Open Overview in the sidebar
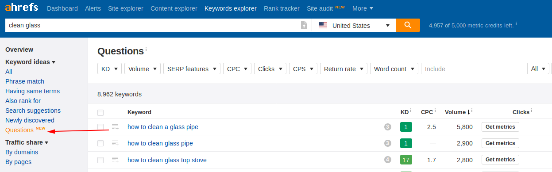 (19, 50)
